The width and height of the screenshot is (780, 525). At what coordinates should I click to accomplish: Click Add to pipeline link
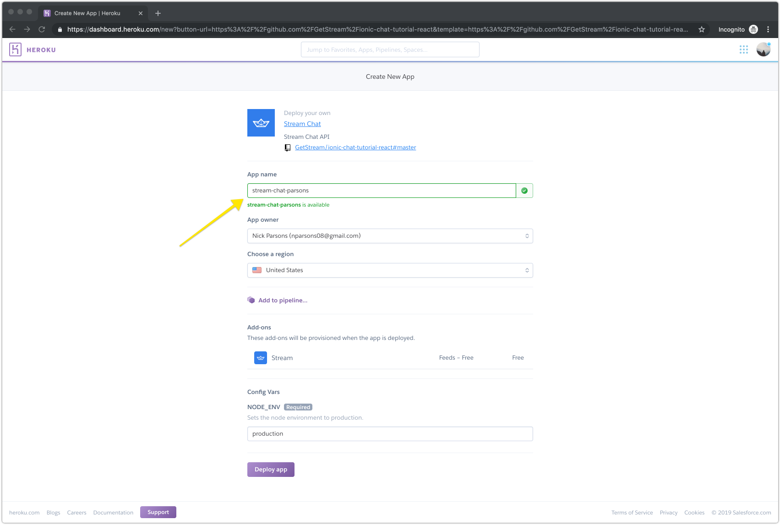point(283,301)
